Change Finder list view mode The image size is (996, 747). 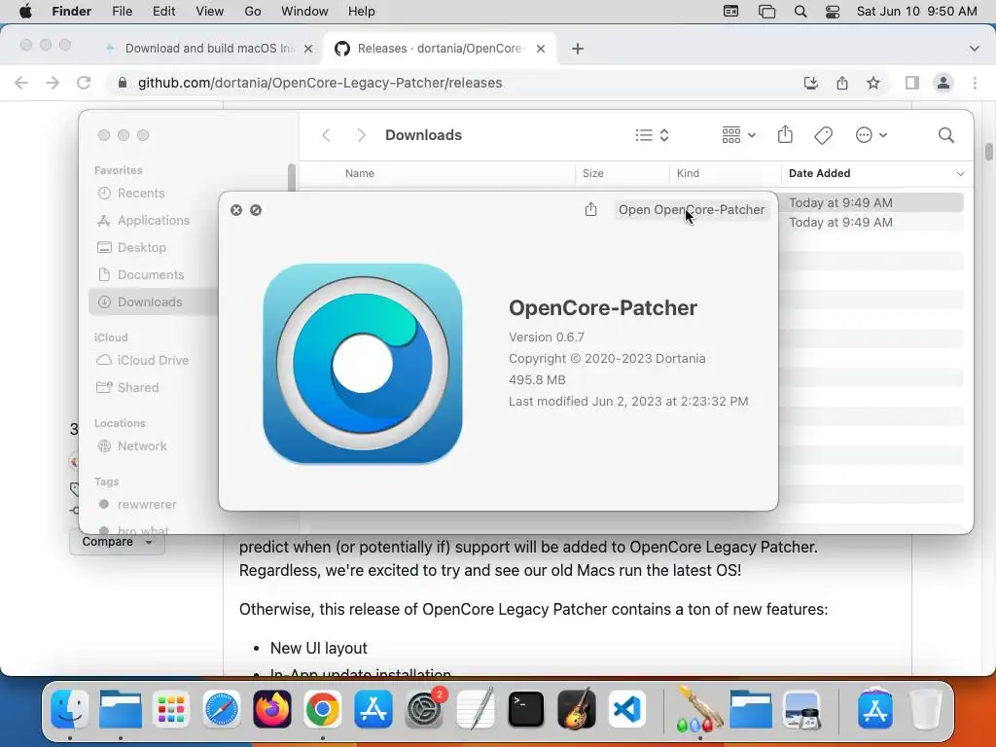click(x=653, y=135)
